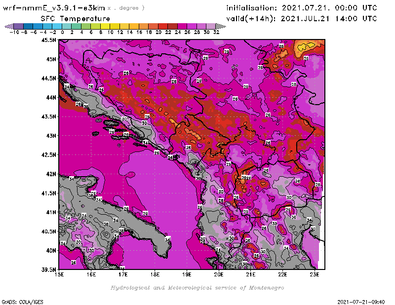395x305 pixels.
Task: Click the SFC Temperature heading
Action: point(76,19)
